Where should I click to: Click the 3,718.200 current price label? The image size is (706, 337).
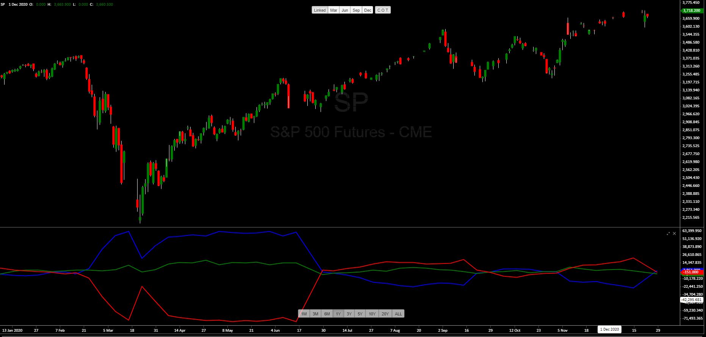tap(692, 11)
